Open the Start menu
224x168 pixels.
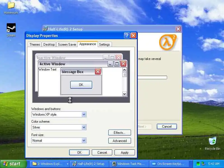(x=13, y=164)
